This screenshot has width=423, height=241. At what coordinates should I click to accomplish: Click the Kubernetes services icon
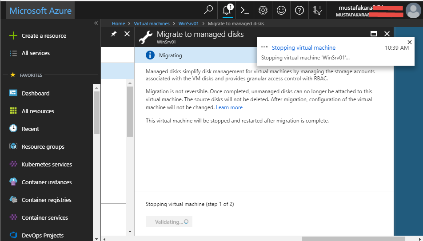point(13,164)
